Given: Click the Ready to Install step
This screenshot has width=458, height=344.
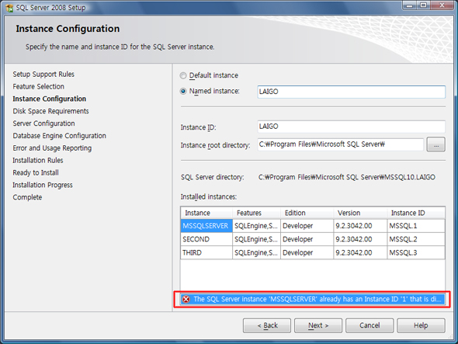Looking at the screenshot, I should pos(36,172).
